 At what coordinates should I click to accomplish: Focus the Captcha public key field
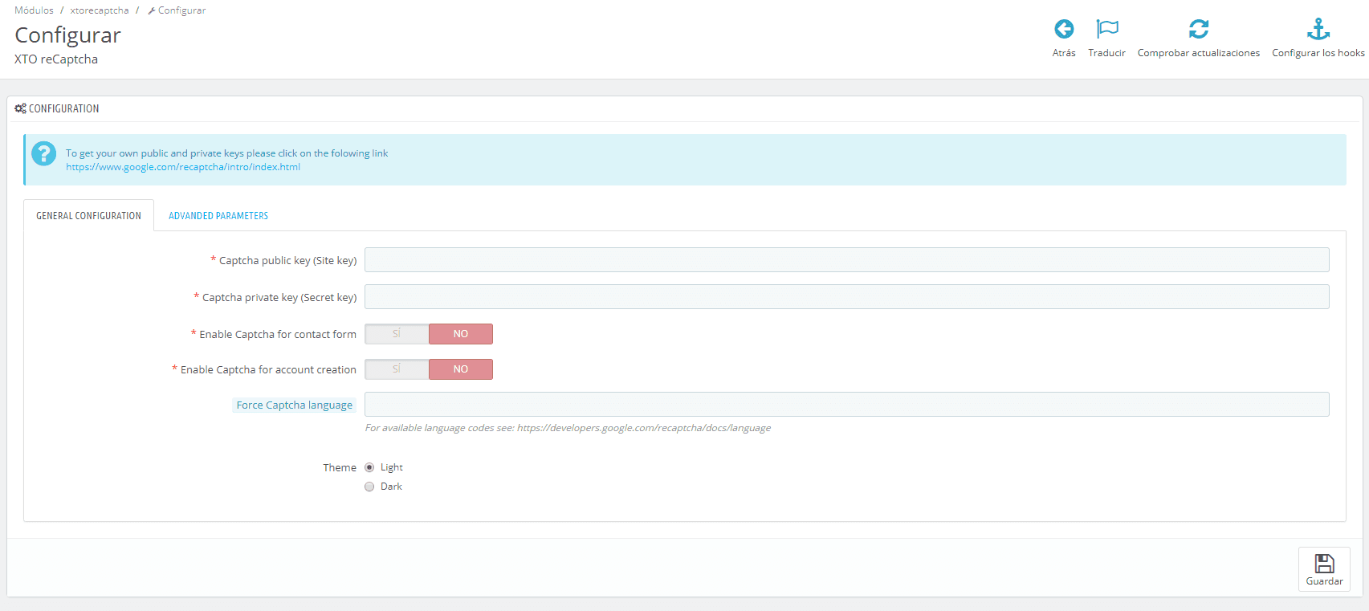pyautogui.click(x=846, y=260)
